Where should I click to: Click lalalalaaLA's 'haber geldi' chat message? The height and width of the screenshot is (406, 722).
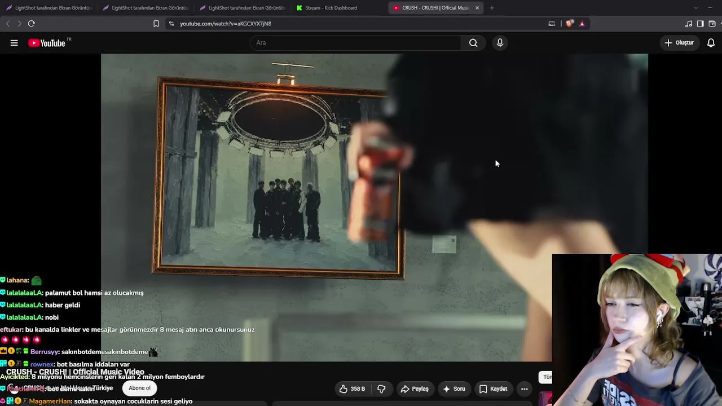pyautogui.click(x=63, y=305)
